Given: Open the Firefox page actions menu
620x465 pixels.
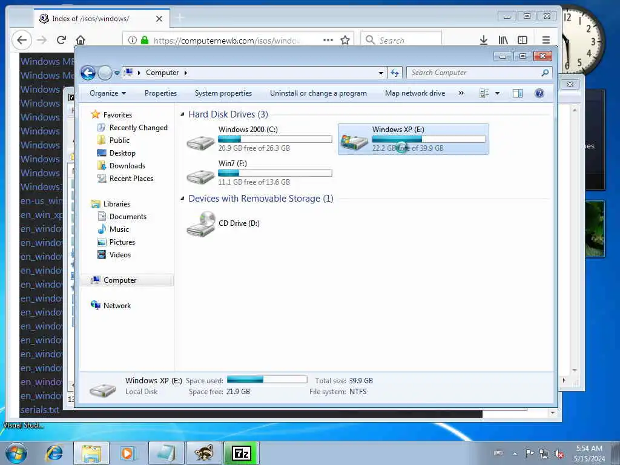Looking at the screenshot, I should point(328,40).
